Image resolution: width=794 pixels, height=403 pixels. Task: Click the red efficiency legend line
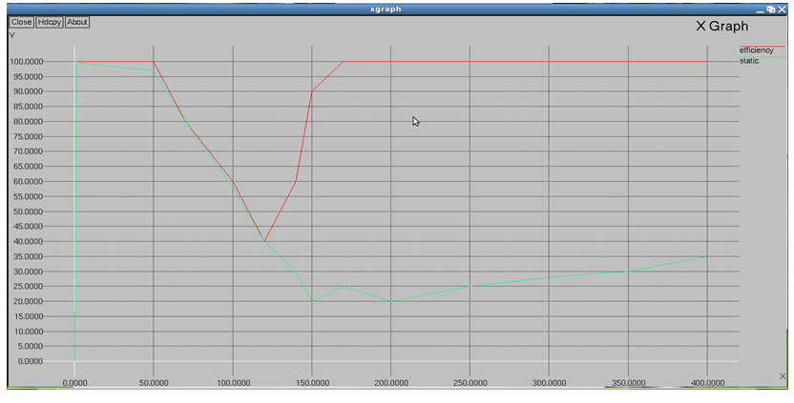click(763, 46)
